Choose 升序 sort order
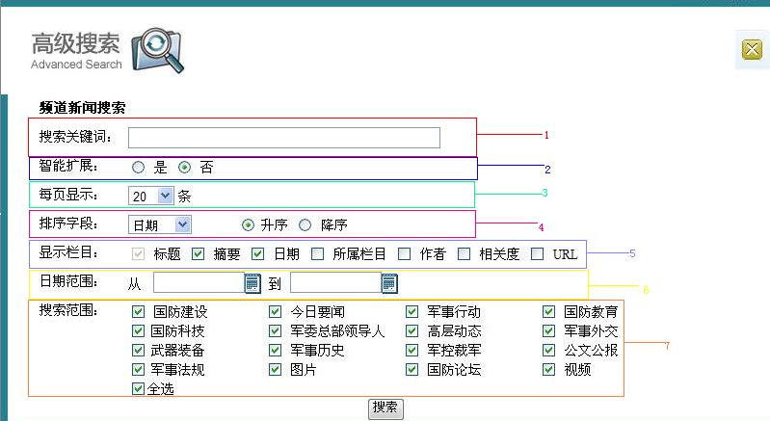Screen dimensions: 770x421 point(248,224)
